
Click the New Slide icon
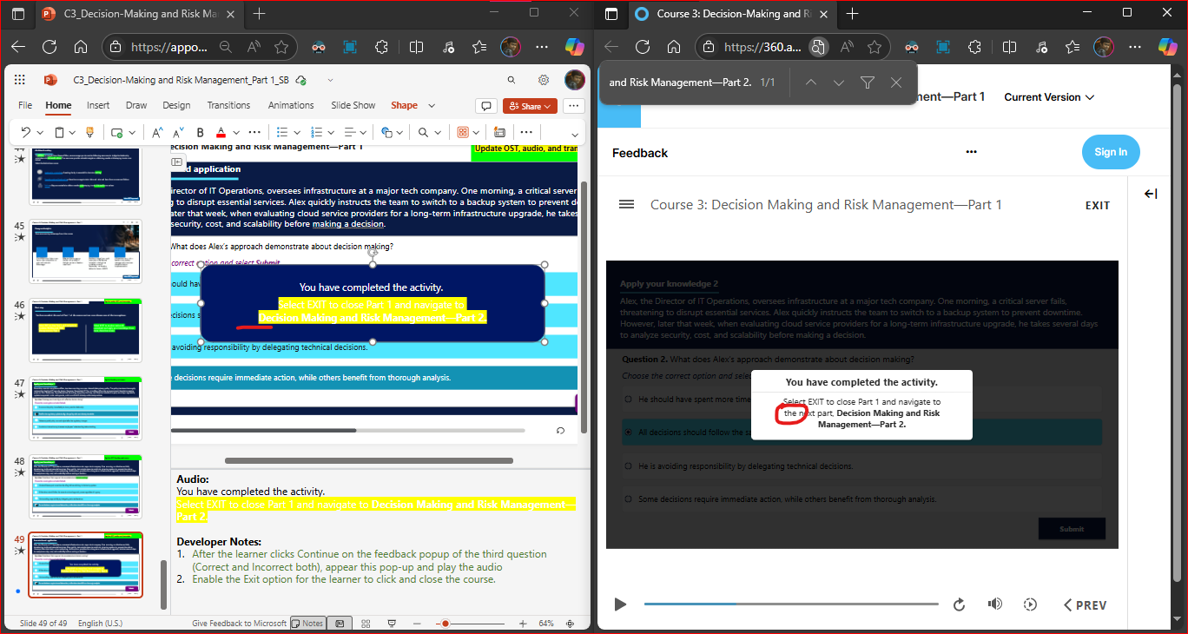coord(116,132)
